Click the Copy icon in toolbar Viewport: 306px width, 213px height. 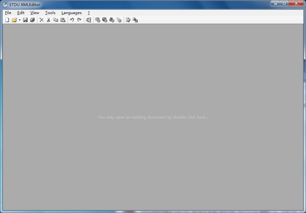coord(55,20)
